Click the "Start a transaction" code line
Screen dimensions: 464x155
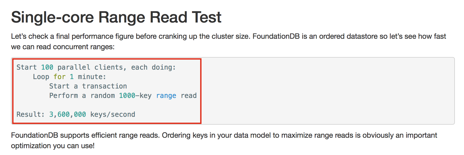[x=88, y=86]
